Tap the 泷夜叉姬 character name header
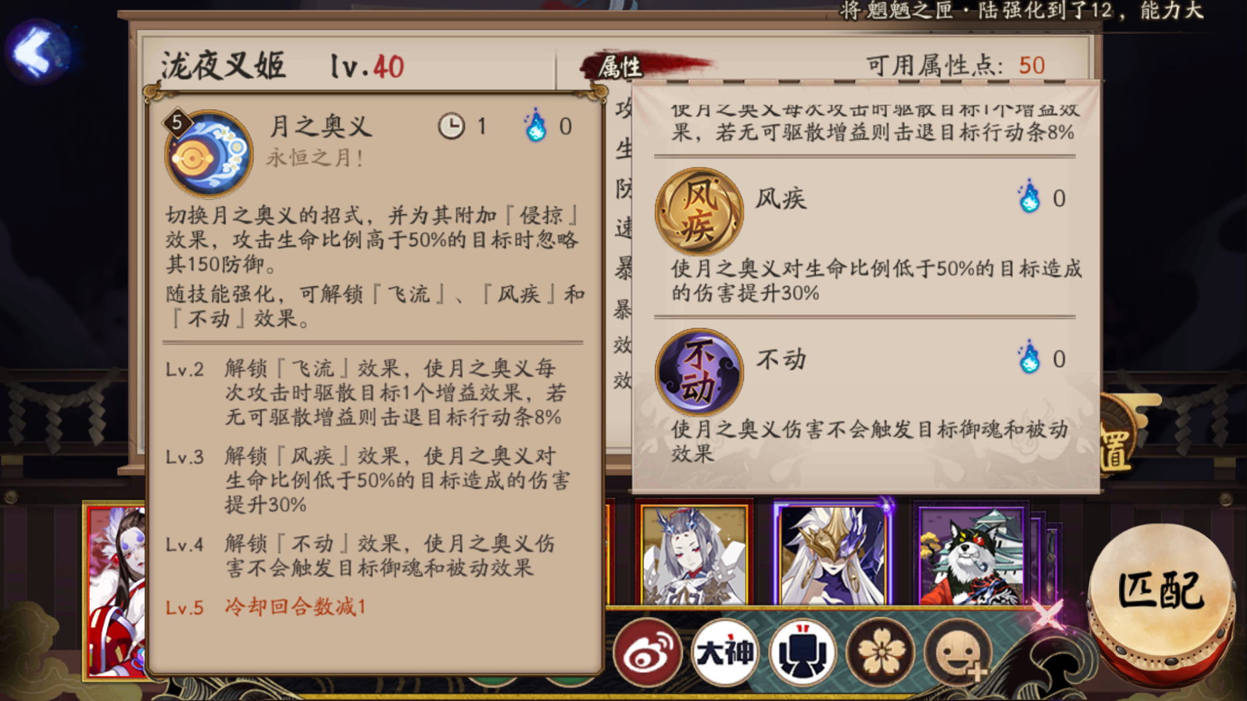 coord(222,66)
